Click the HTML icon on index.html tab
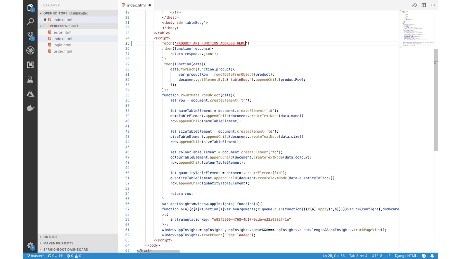This screenshot has width=461, height=259. point(123,5)
